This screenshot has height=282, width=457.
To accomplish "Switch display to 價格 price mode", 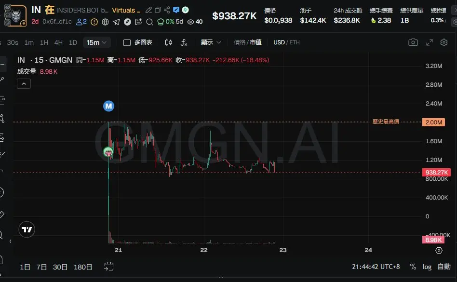I will point(240,42).
